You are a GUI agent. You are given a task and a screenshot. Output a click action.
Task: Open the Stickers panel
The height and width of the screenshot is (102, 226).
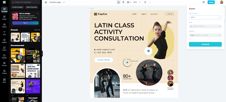[x=4, y=56]
